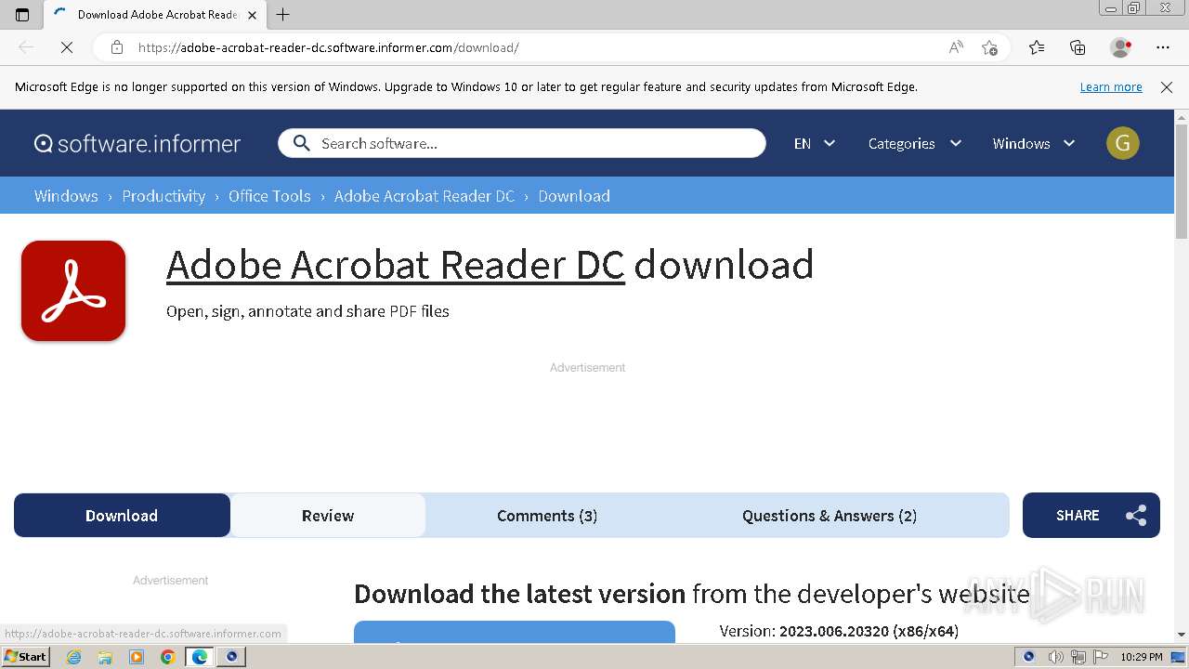The height and width of the screenshot is (669, 1189).
Task: Open Chrome from taskbar
Action: (x=168, y=657)
